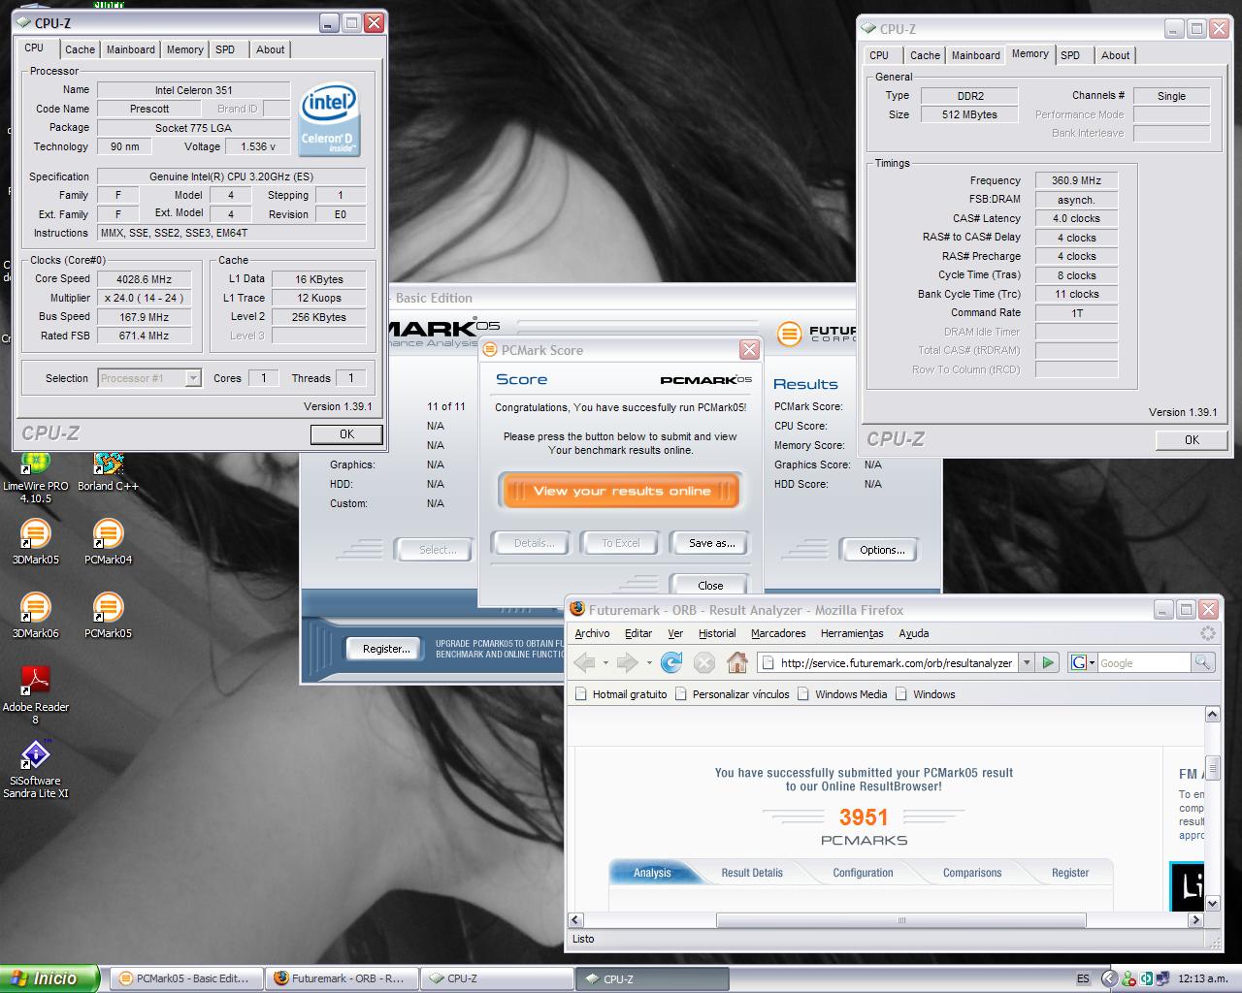
Task: Open the URL address bar dropdown arrow
Action: (x=1028, y=662)
